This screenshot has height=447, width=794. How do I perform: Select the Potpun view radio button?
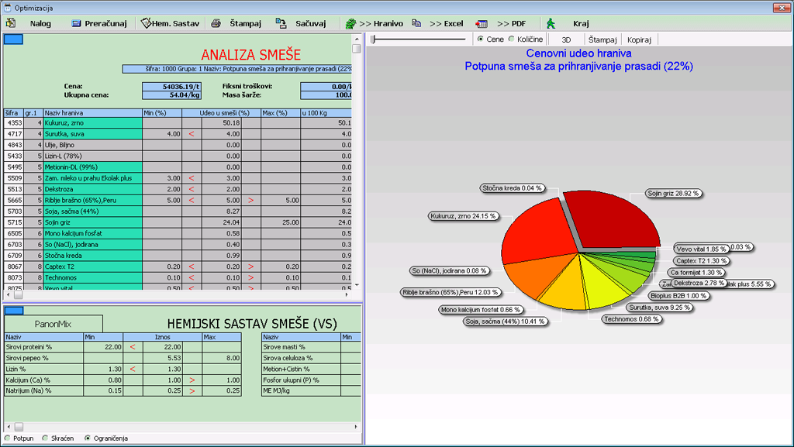click(x=8, y=438)
